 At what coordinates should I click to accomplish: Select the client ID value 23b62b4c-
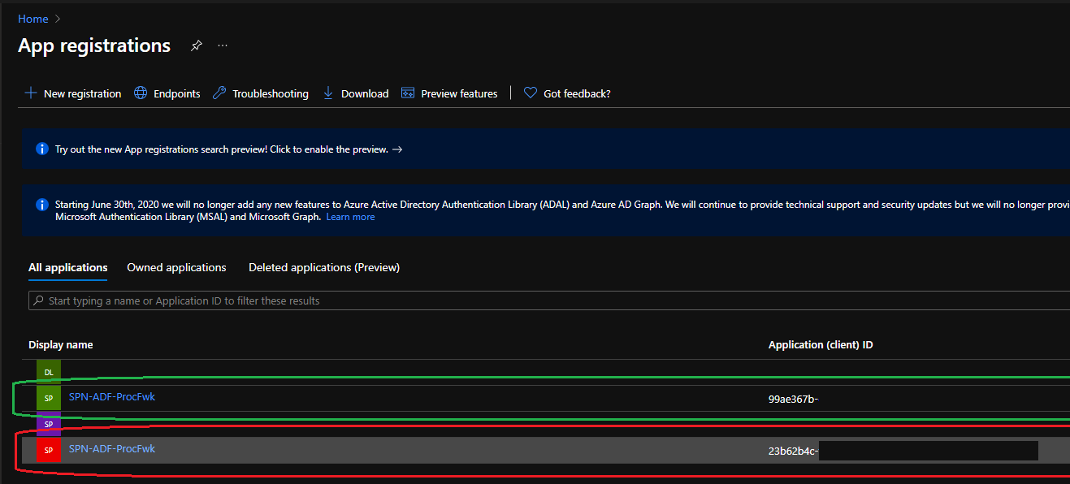tap(793, 451)
